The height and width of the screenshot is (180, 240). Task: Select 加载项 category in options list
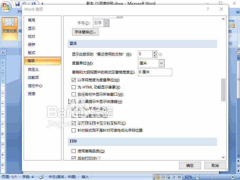coord(33,78)
